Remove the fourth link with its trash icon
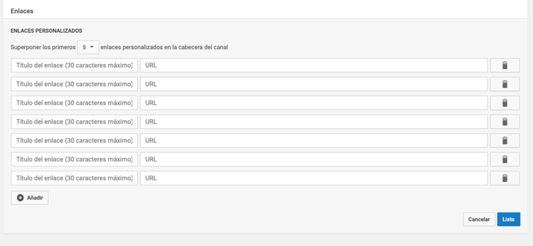This screenshot has width=533, height=246. pos(505,122)
